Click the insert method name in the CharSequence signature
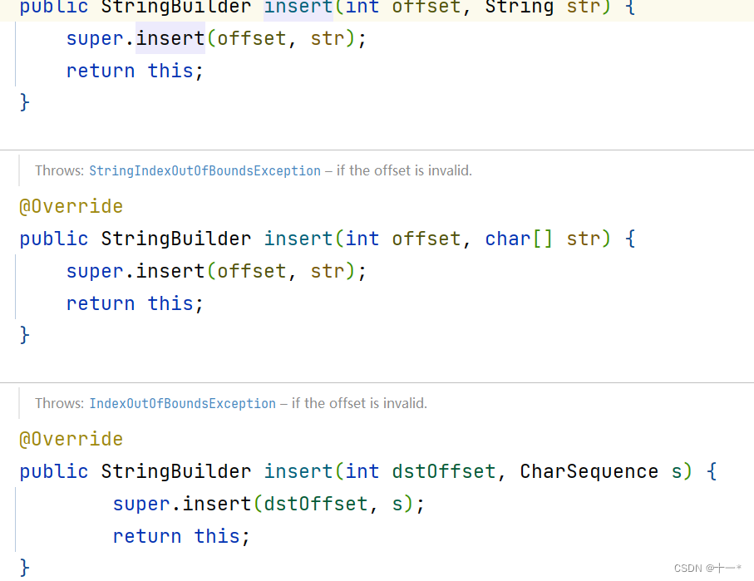This screenshot has height=581, width=754. click(x=298, y=471)
